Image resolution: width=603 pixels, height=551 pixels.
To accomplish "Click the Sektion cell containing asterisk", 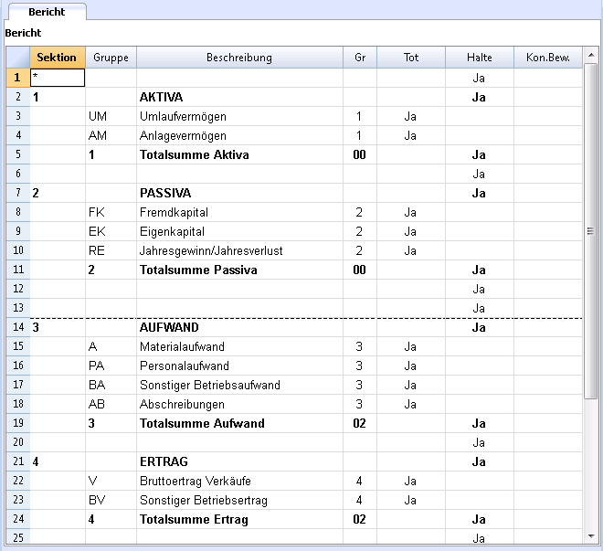I will 58,78.
